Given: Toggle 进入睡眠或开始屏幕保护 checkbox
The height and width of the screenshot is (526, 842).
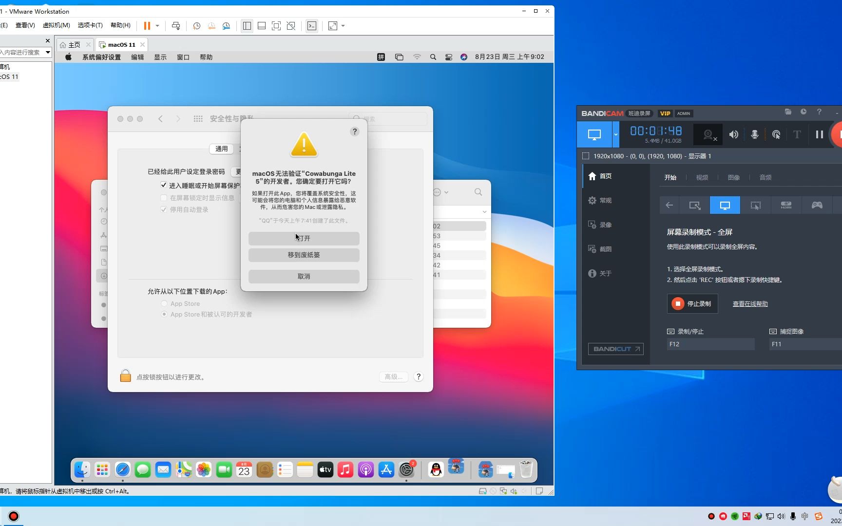Looking at the screenshot, I should click(x=164, y=185).
